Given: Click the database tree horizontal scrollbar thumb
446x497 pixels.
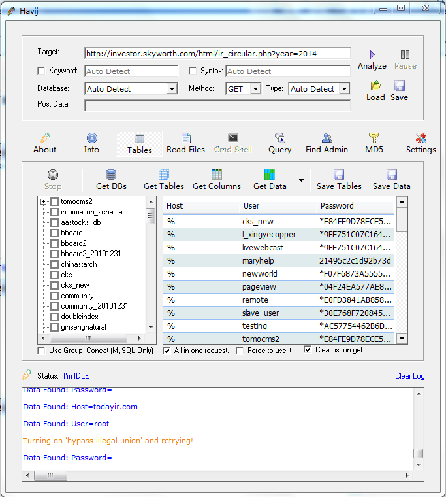Looking at the screenshot, I should (88, 338).
